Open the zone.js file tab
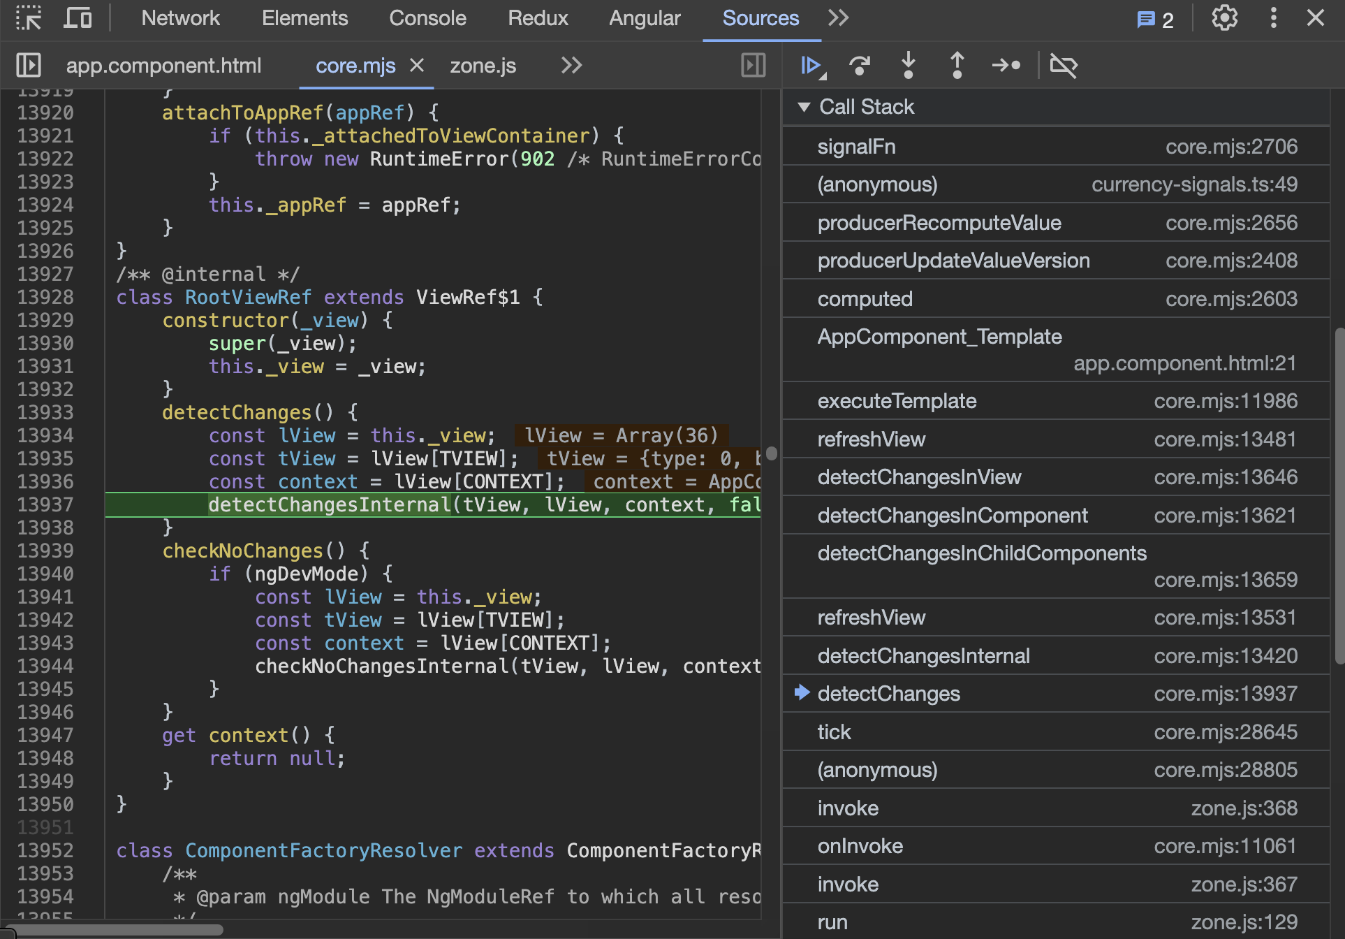 483,66
